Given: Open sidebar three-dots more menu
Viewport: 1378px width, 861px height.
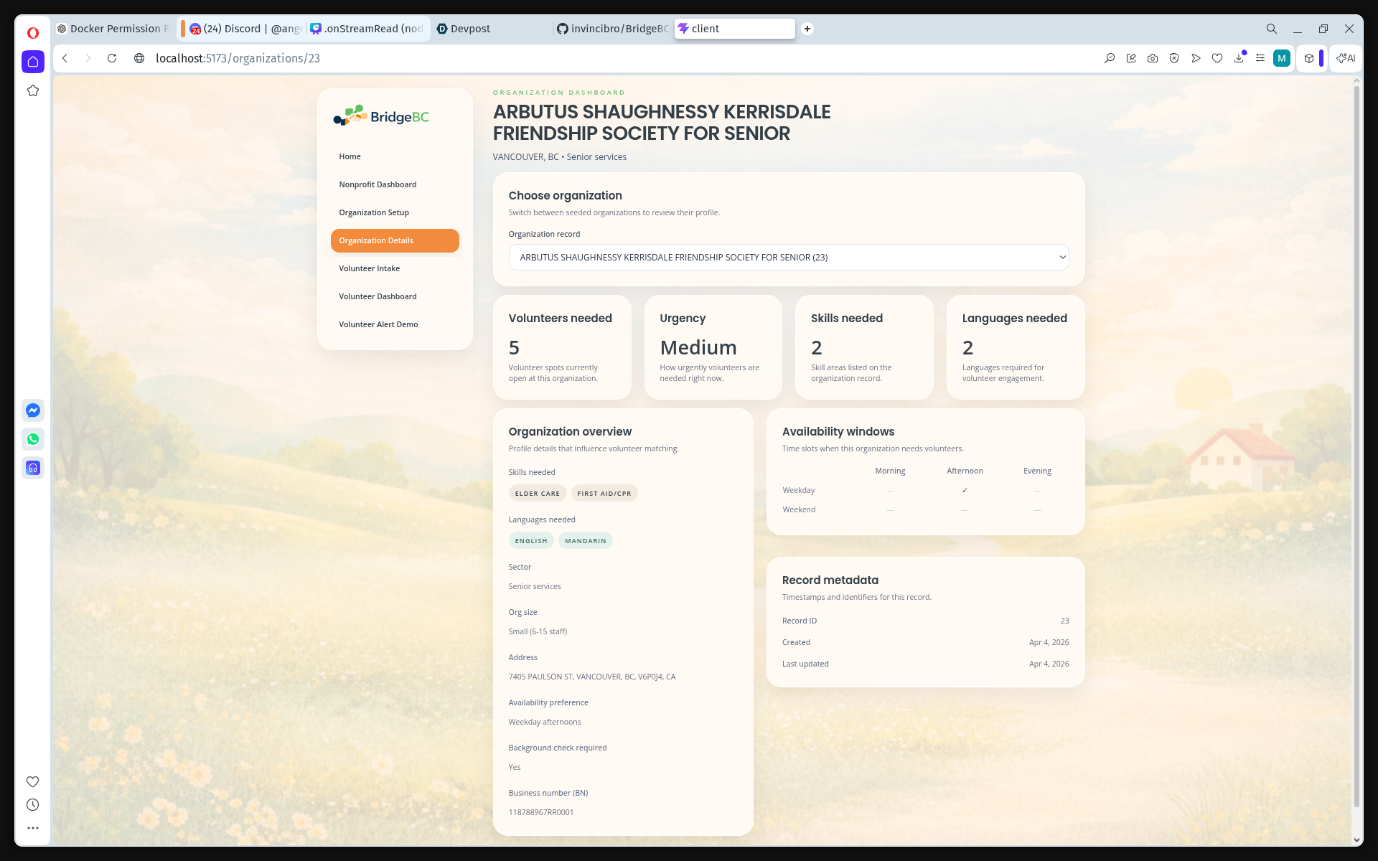Looking at the screenshot, I should (33, 828).
